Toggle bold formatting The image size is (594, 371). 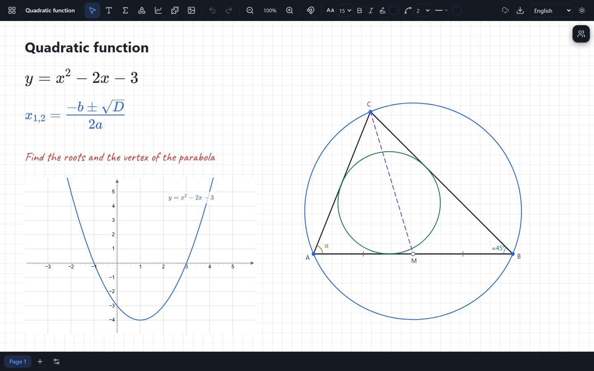(x=359, y=10)
